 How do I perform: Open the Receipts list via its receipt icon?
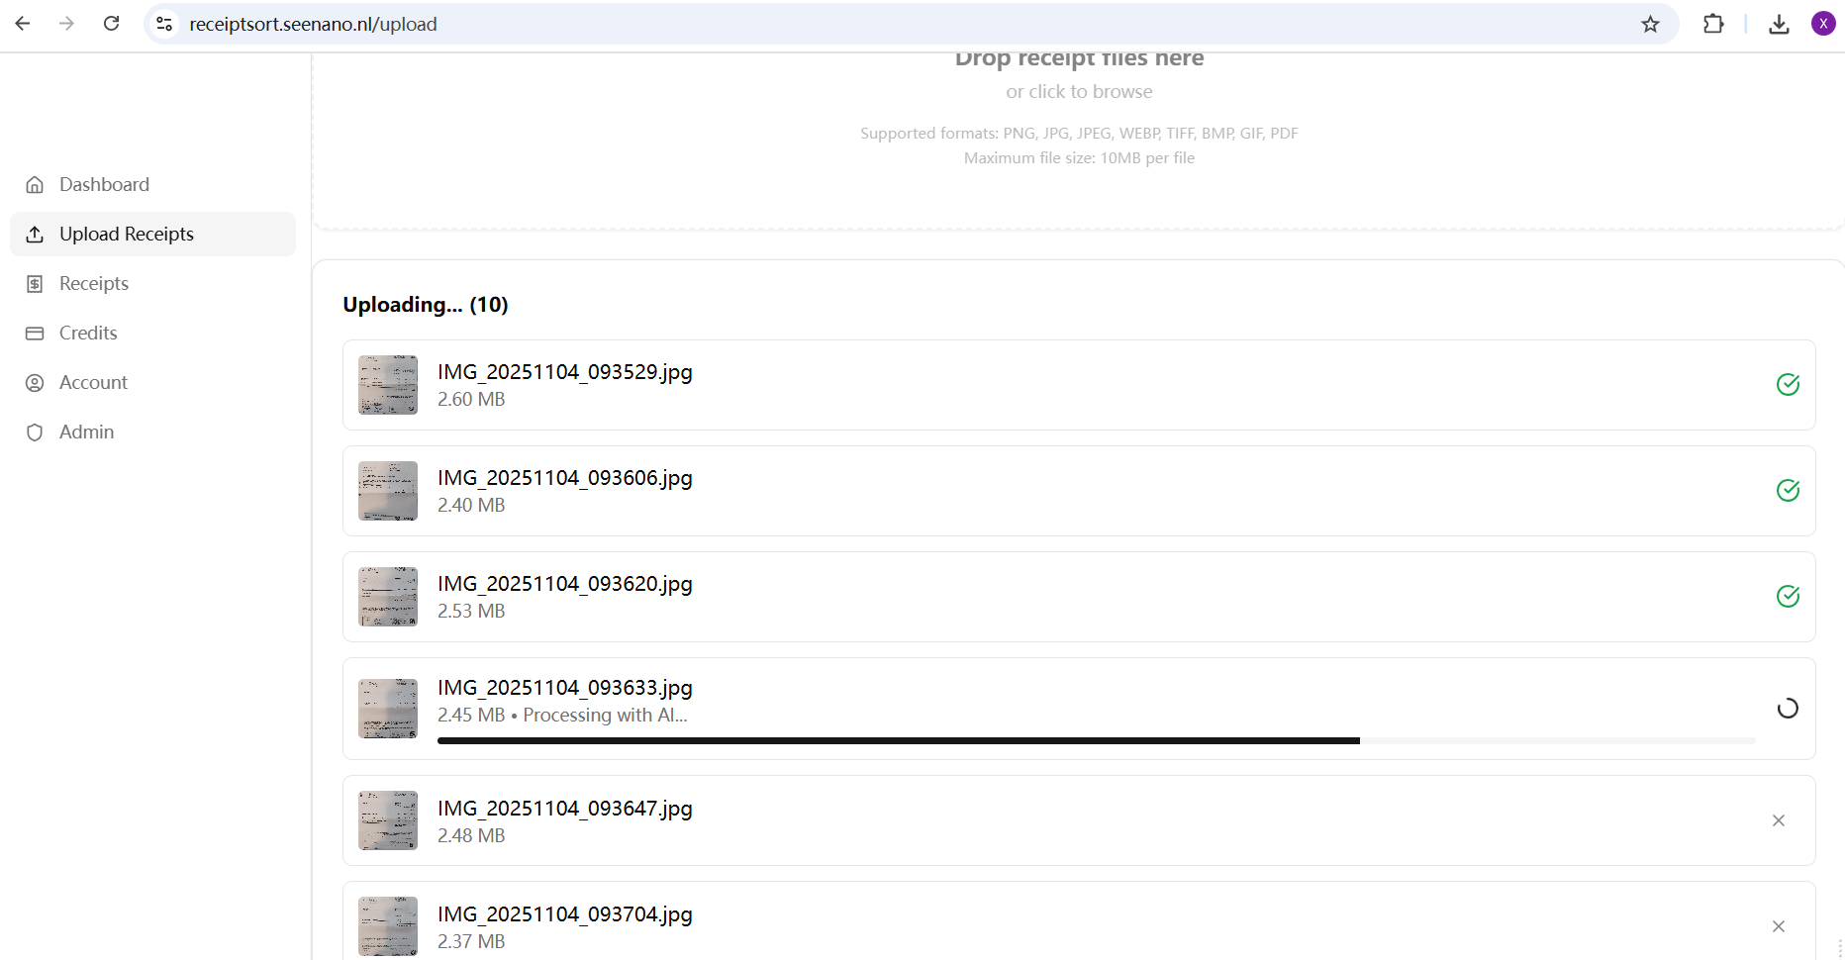(35, 283)
